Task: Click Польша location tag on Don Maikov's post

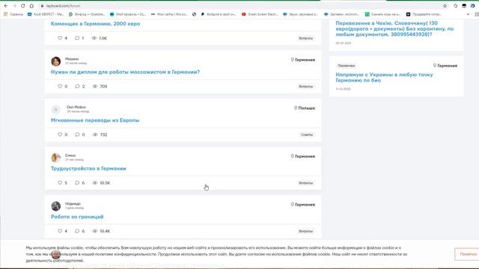Action: [305, 108]
